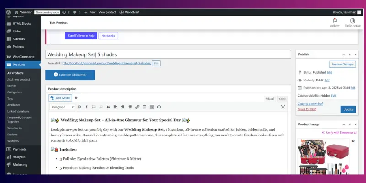Click the Update button
The image size is (366, 183).
(348, 109)
